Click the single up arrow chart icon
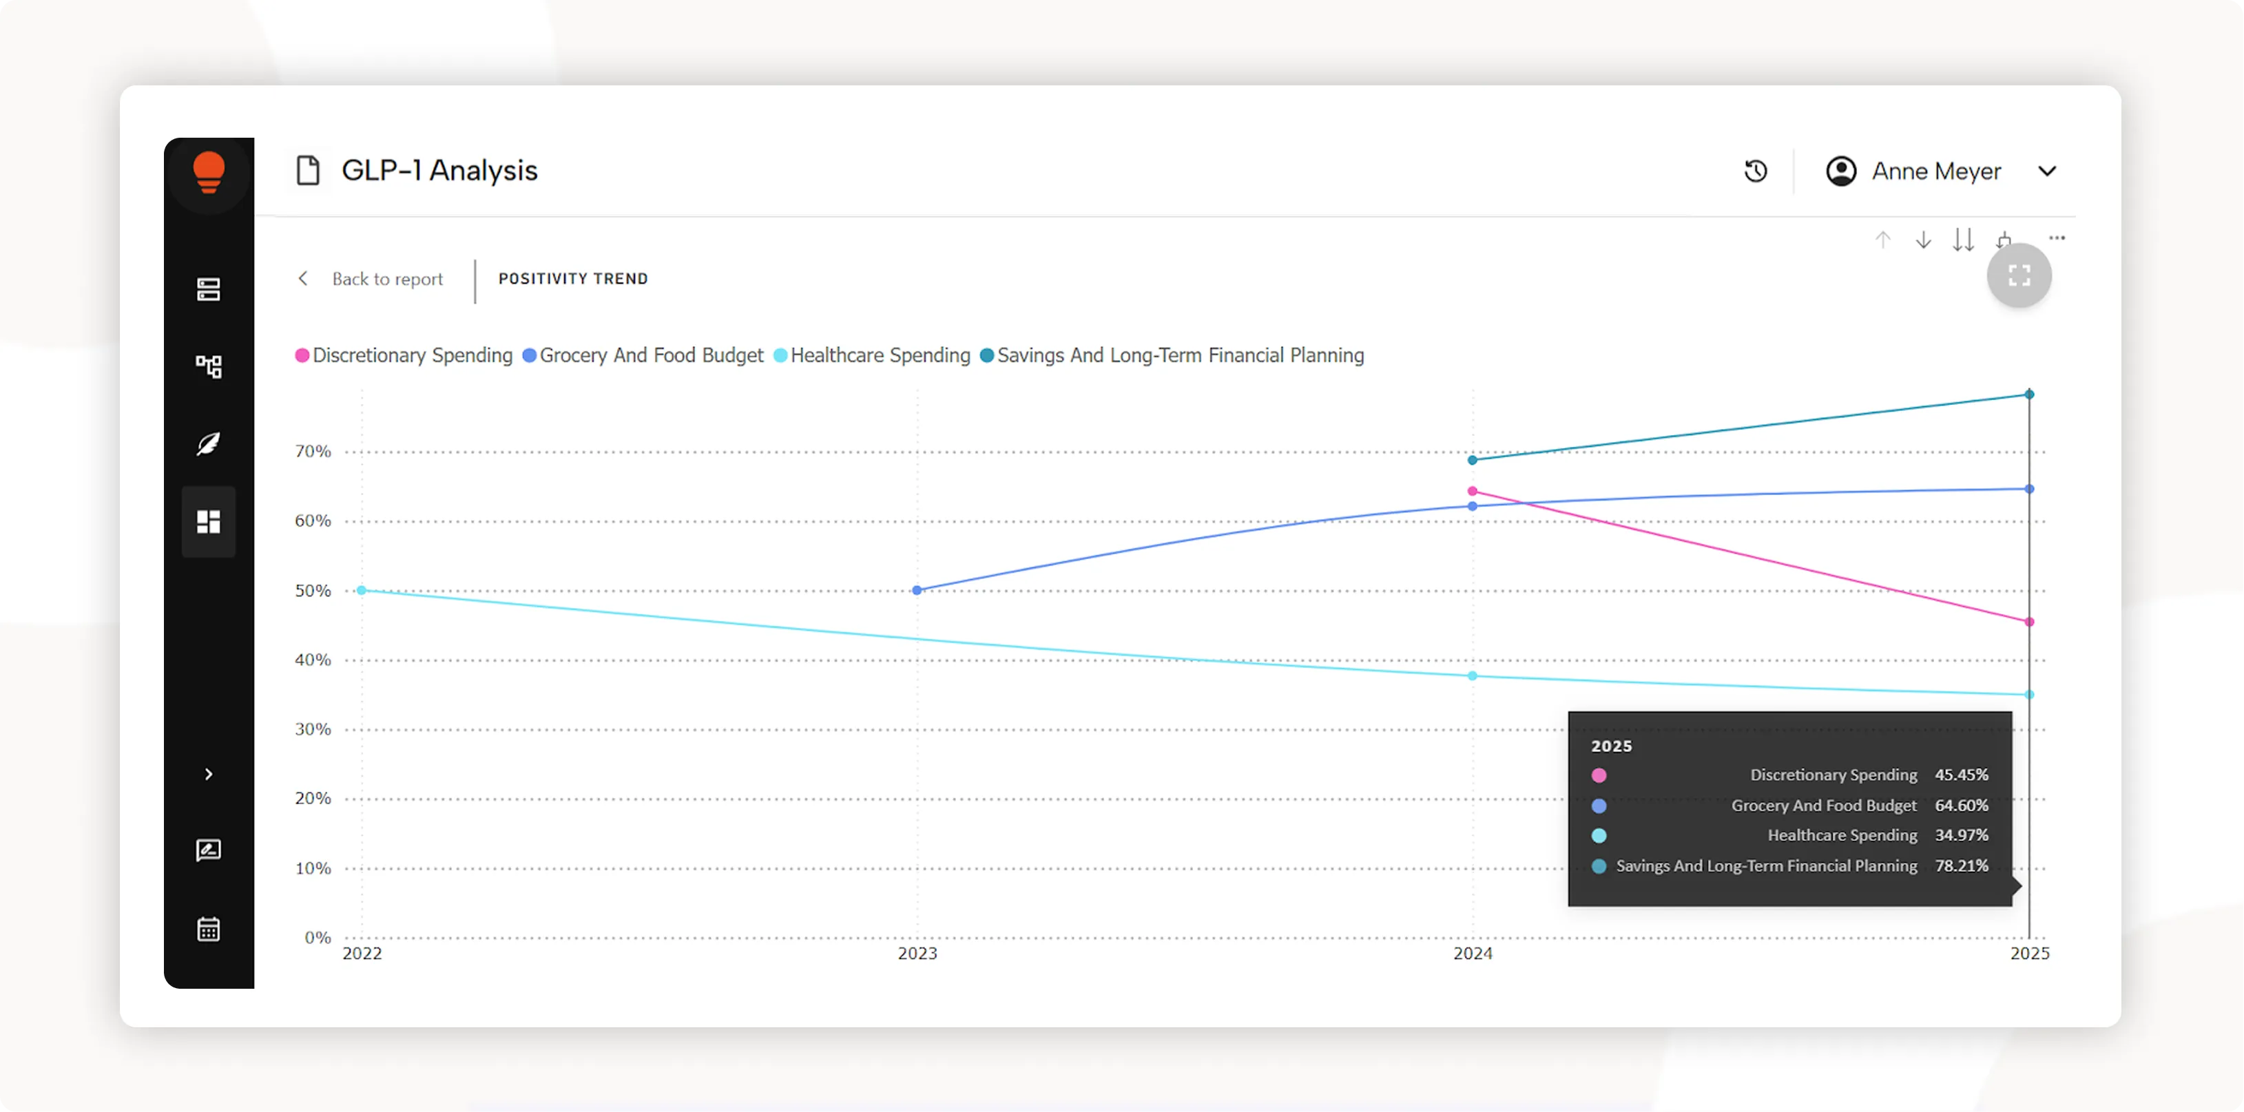The height and width of the screenshot is (1112, 2244). click(1882, 240)
